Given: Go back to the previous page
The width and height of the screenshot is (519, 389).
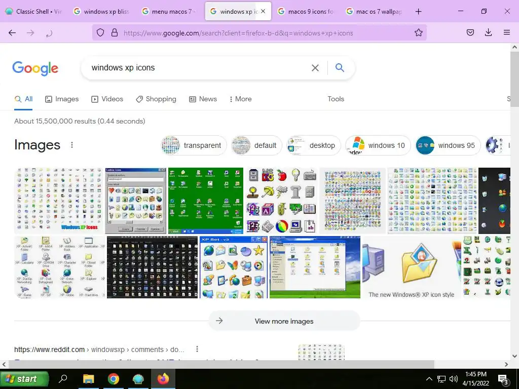Looking at the screenshot, I should (12, 33).
